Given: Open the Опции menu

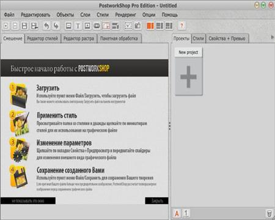Looking at the screenshot, I should 148,15.
